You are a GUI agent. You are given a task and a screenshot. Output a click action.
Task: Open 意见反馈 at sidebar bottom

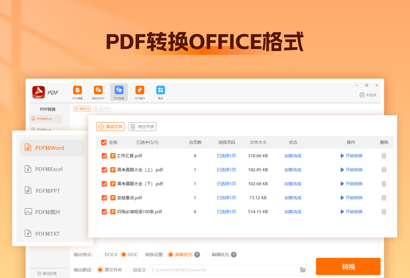coord(47,273)
